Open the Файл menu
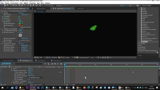 [2, 3]
